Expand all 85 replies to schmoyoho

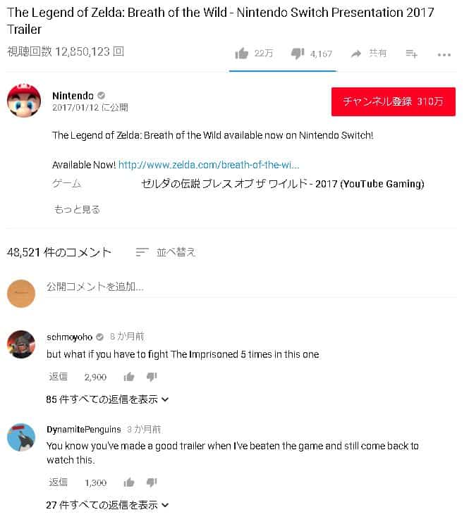(107, 399)
